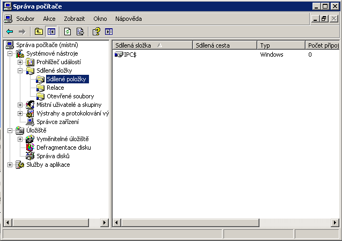Select Otevřené soubory tree item

[70, 96]
